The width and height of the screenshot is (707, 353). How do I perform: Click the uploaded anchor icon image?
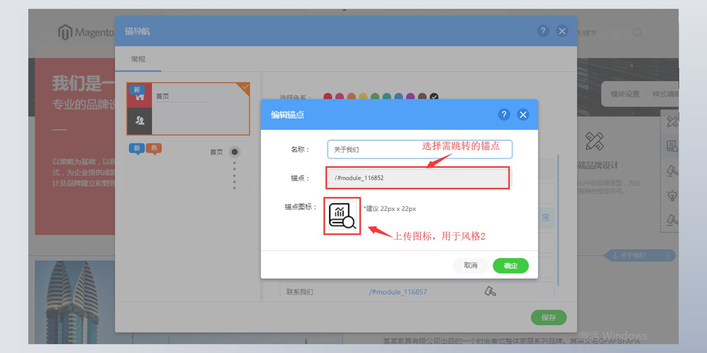pos(342,216)
